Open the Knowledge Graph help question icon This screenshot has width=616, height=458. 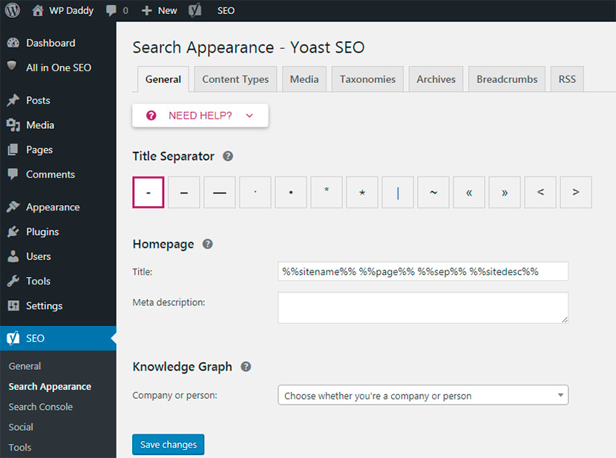[246, 367]
